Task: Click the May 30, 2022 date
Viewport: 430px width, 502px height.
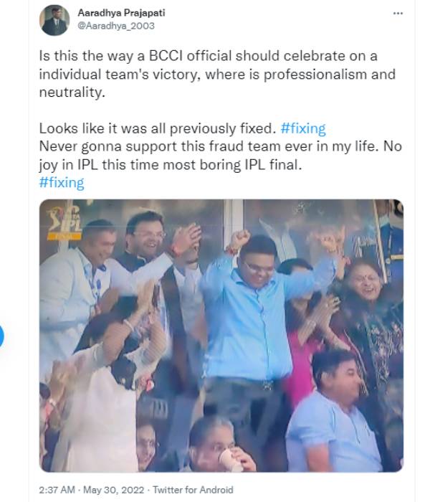Action: 113,490
